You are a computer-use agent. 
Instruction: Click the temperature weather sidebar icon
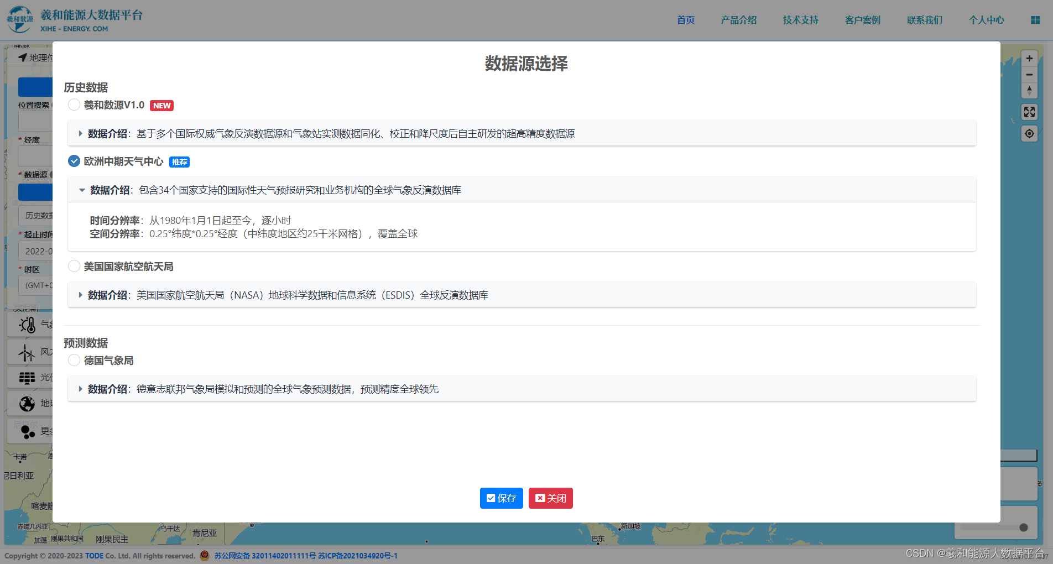pos(27,325)
